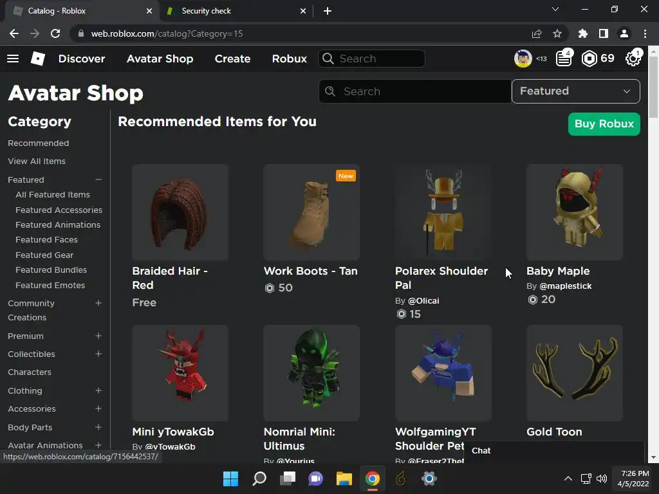Select View All Items category
Screen dimensions: 659x494
37,161
